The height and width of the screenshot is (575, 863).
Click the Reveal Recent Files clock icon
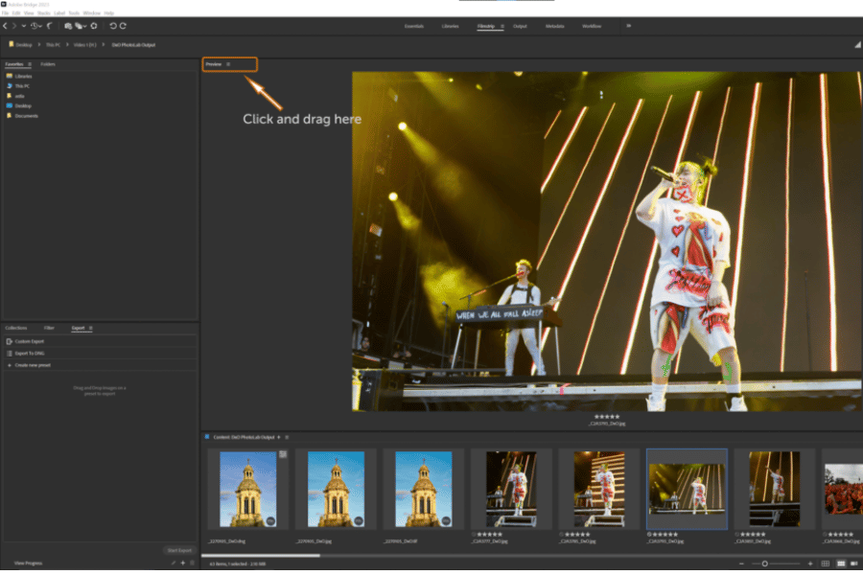[35, 26]
